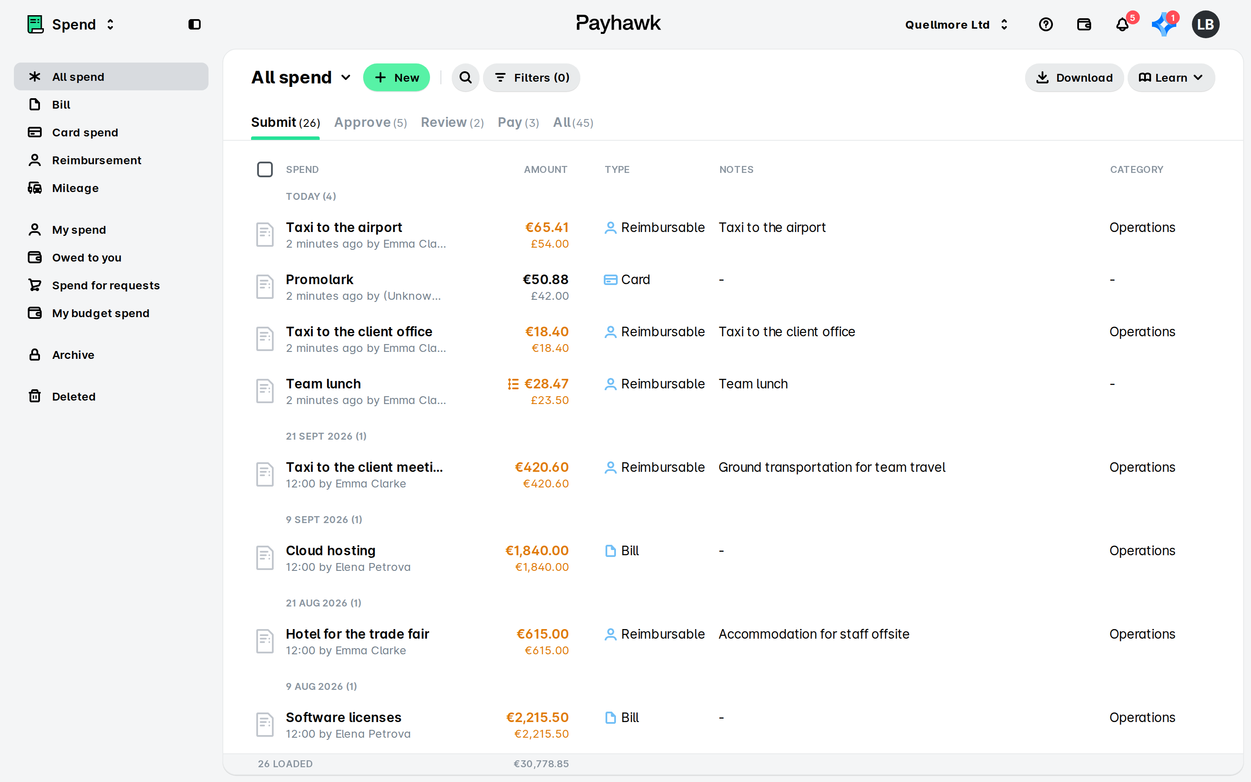Open the LB user avatar
The height and width of the screenshot is (782, 1251).
pyautogui.click(x=1205, y=24)
